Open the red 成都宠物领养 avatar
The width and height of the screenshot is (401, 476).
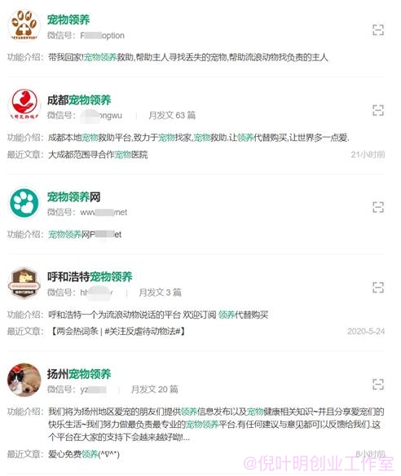point(24,105)
